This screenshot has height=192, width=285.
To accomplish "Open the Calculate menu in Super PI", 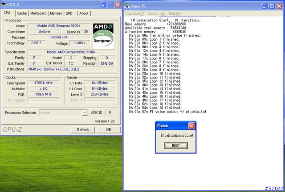I will click(x=134, y=14).
